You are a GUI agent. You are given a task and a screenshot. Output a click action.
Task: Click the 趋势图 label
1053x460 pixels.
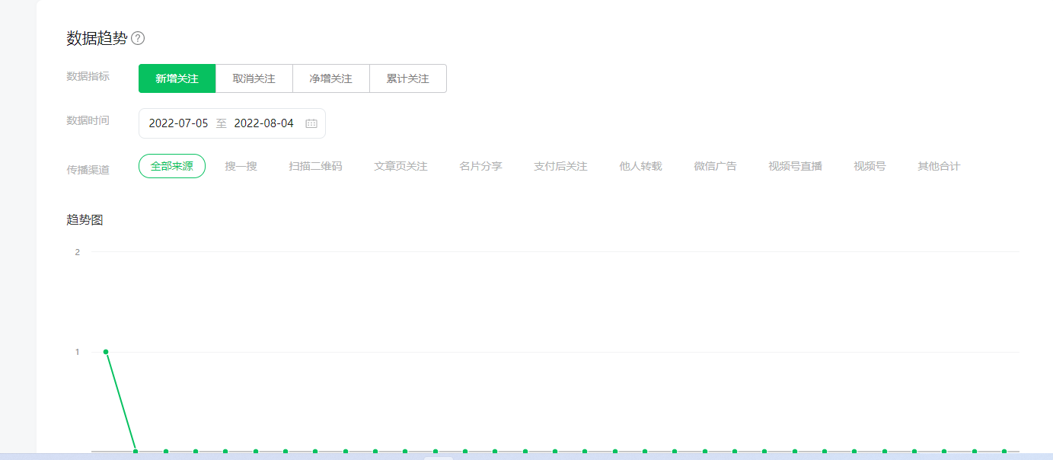click(x=85, y=220)
